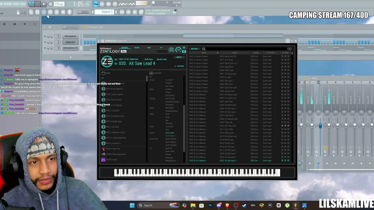Click the 176.000 tempo display
374x210 pixels.
pyautogui.click(x=59, y=4)
